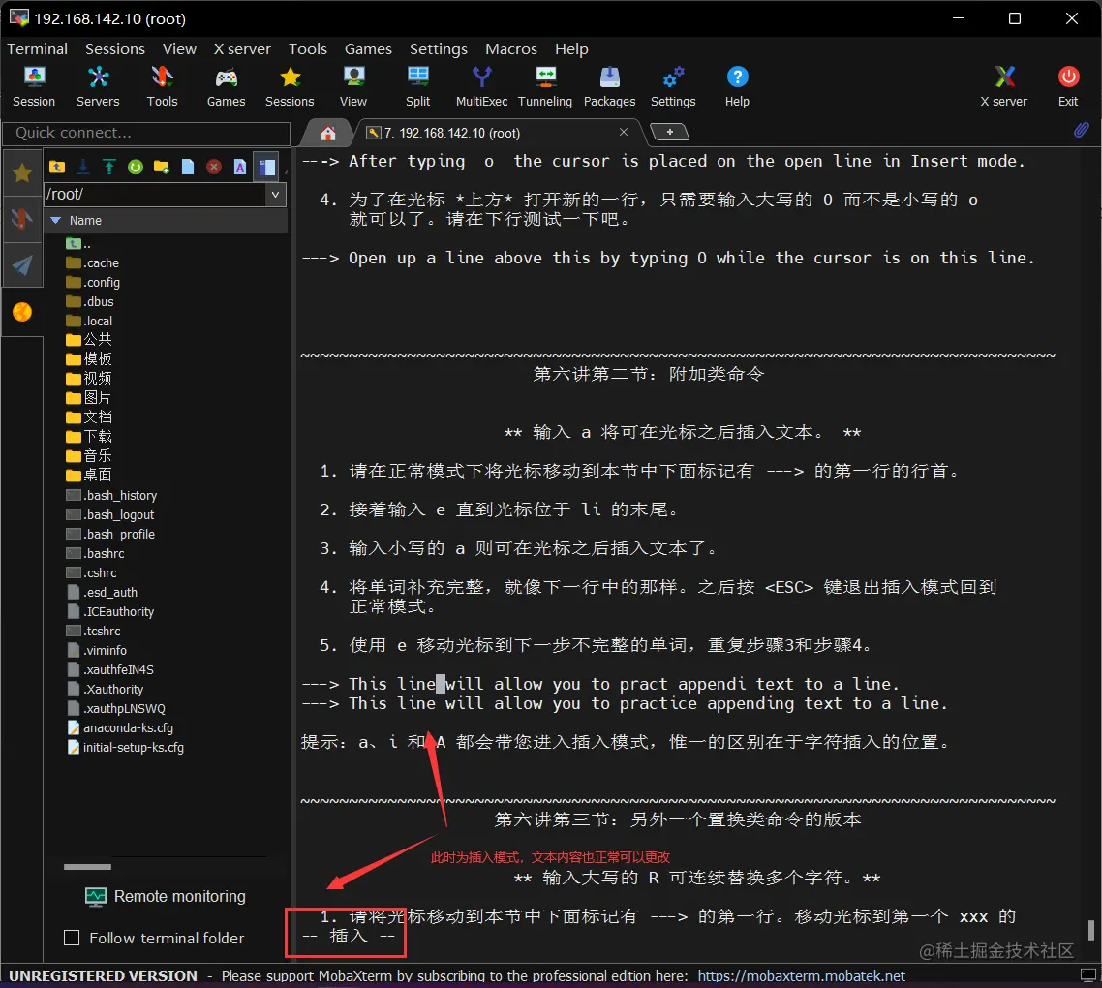This screenshot has width=1102, height=988.
Task: Click the download file icon in SFTP toolbar
Action: [x=83, y=167]
